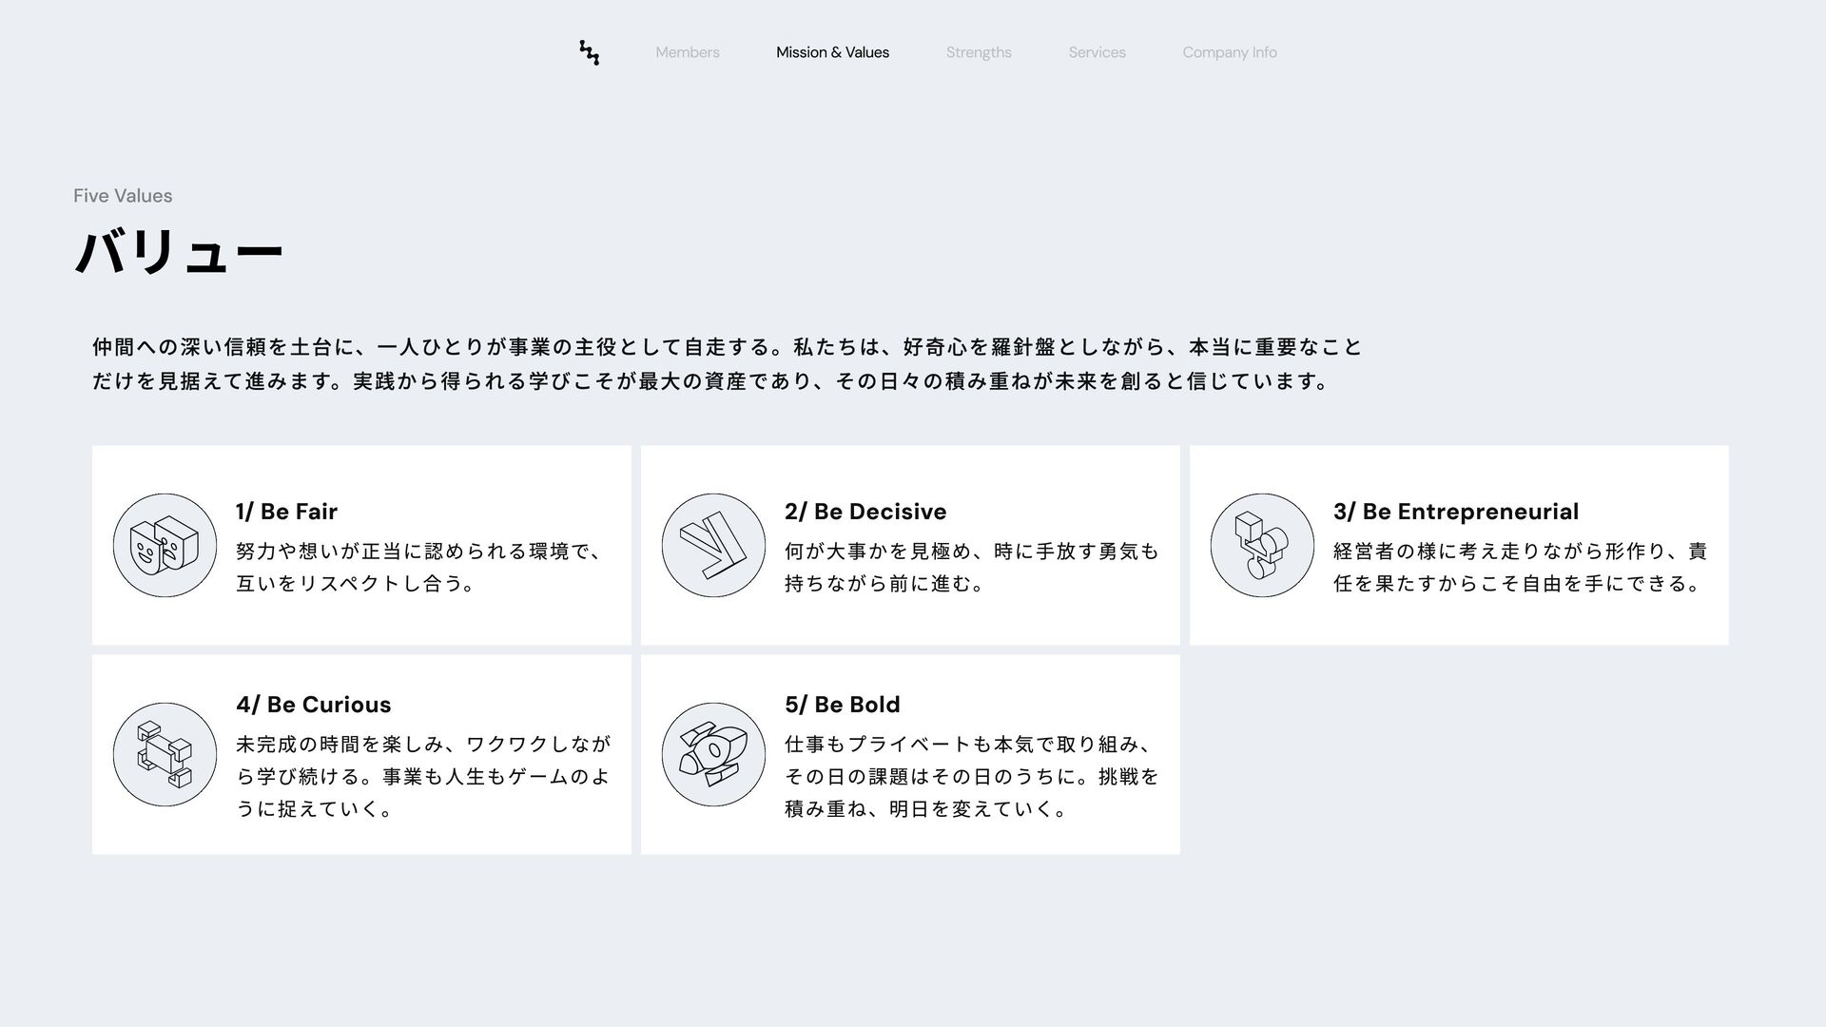Click the '2/ Be Decisive' heading
The height and width of the screenshot is (1027, 1826).
(864, 512)
